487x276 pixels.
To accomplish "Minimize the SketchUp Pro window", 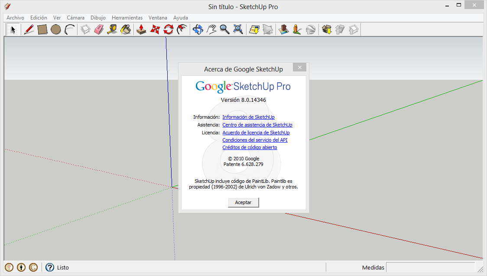I will point(447,6).
